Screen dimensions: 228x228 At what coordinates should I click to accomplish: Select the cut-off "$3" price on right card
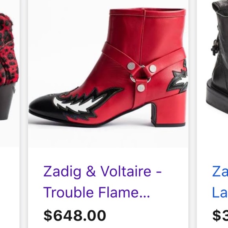[x=220, y=215]
